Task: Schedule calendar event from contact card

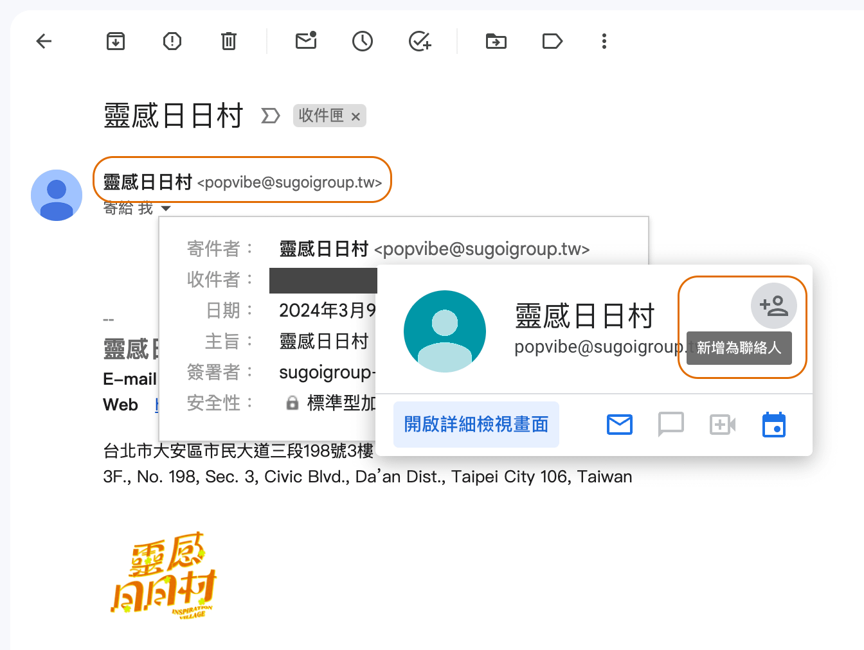Action: pos(774,425)
